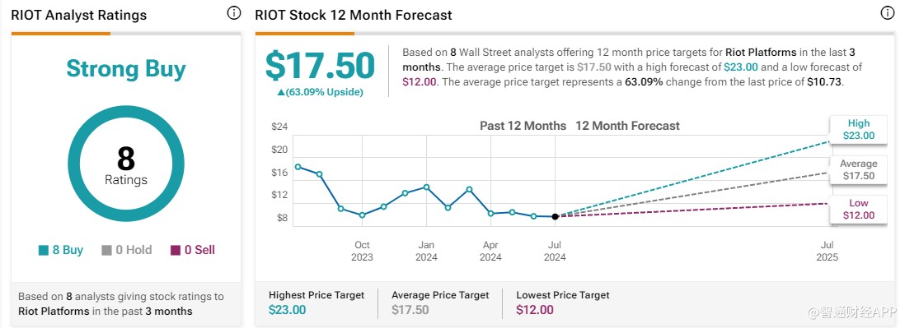Click the Highest Price Target value $23.00
Screen dimensions: 905x328
click(x=287, y=310)
